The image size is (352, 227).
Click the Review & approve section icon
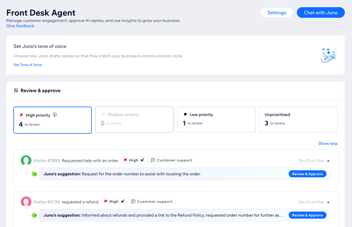(16, 90)
